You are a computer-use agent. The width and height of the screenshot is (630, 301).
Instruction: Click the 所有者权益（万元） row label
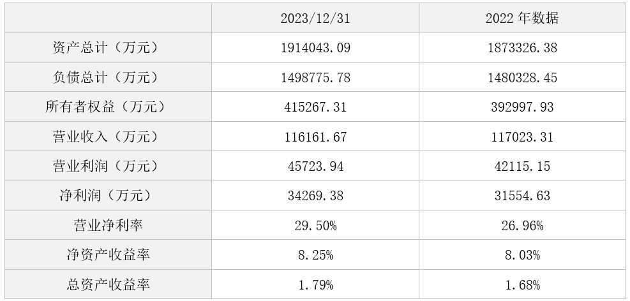(x=108, y=106)
